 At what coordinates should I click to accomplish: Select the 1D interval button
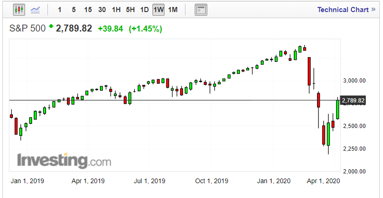tap(145, 10)
